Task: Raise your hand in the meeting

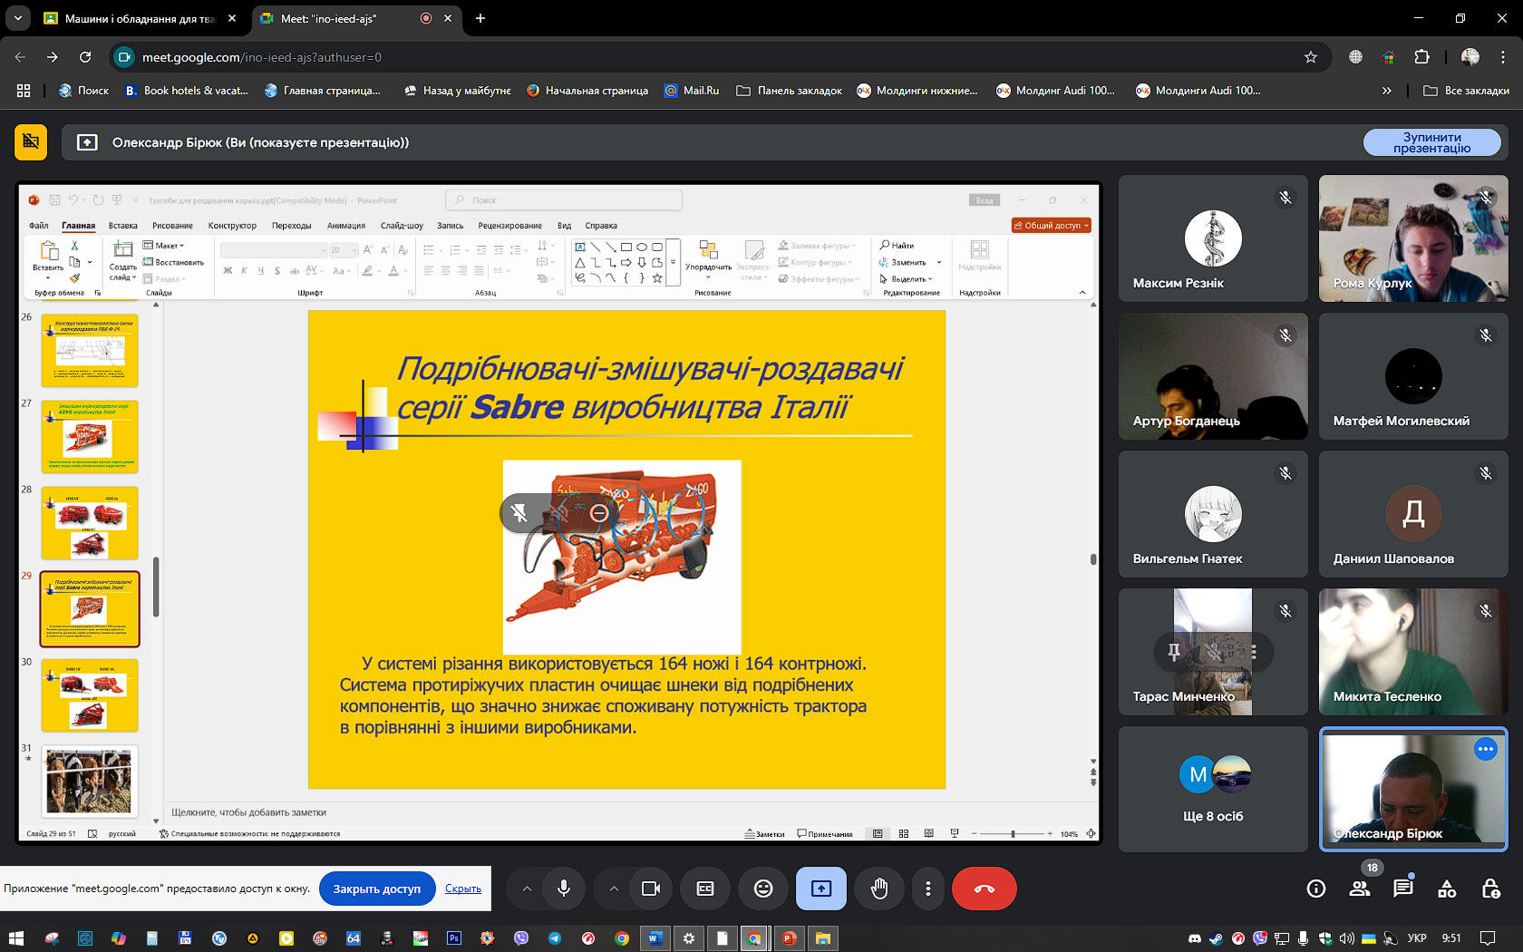Action: pyautogui.click(x=879, y=889)
